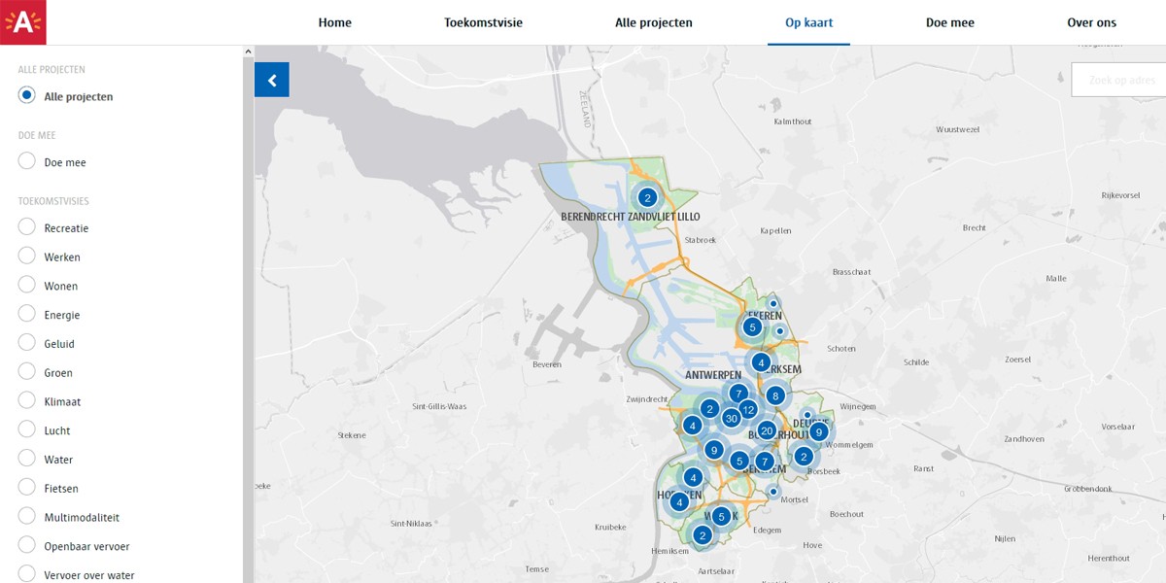Select the Groen filter
Image resolution: width=1166 pixels, height=583 pixels.
coord(27,372)
